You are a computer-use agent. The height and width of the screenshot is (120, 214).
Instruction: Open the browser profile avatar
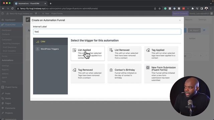(x=206, y=9)
